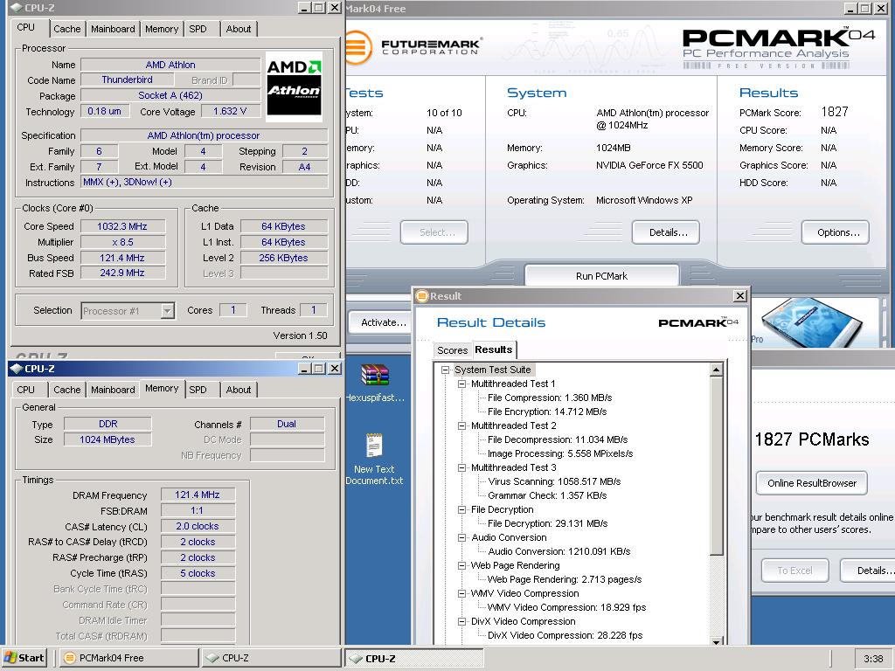Click CAS# Latency 2.0 clocks value
Viewport: 895px width, 671px height.
[x=198, y=526]
